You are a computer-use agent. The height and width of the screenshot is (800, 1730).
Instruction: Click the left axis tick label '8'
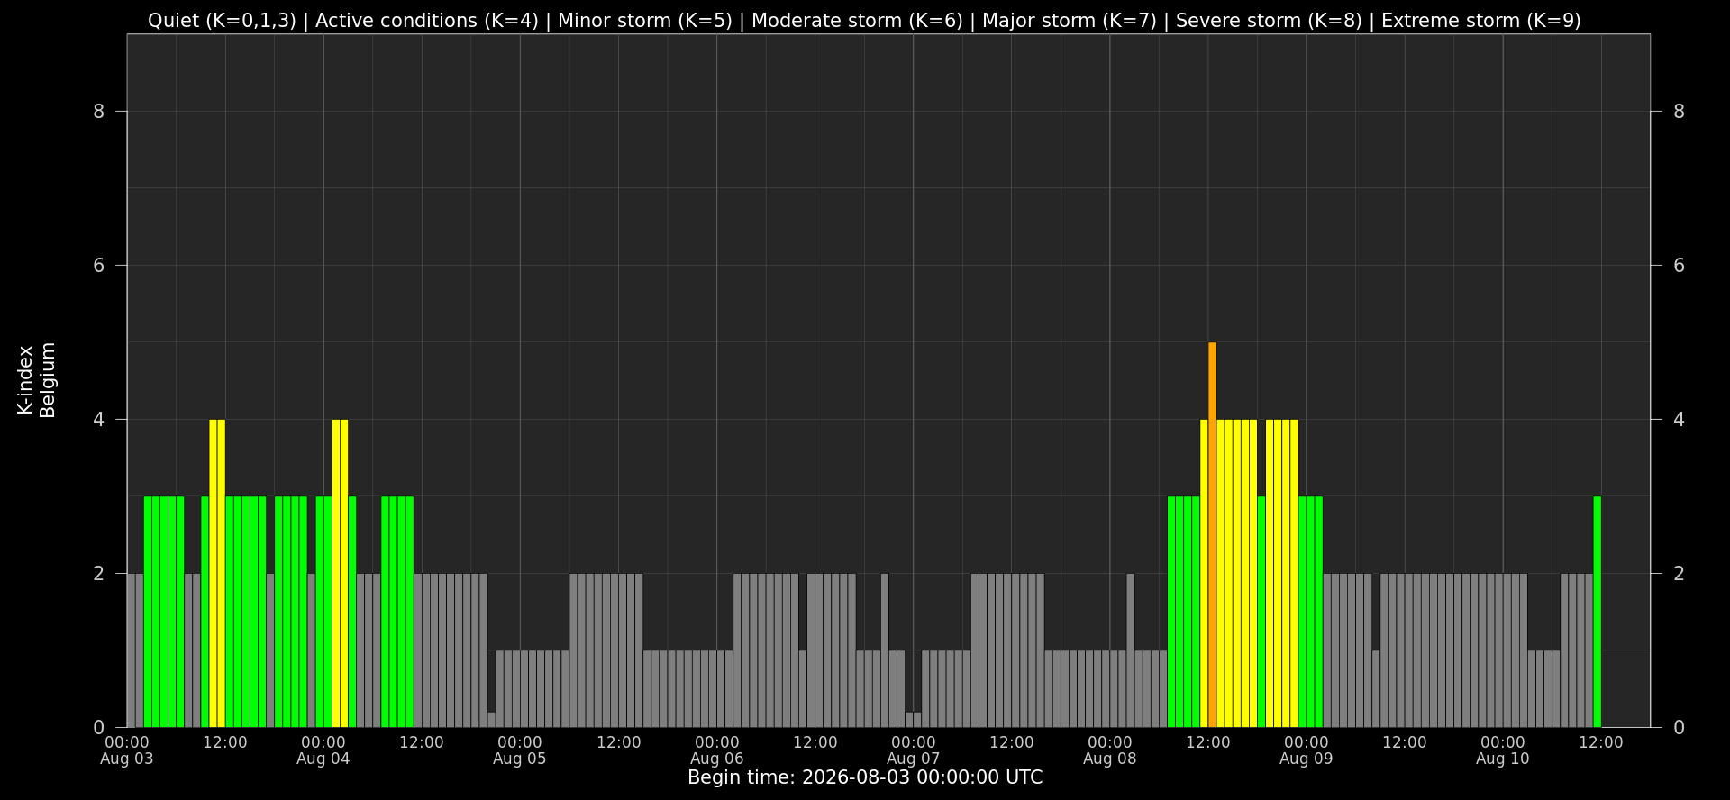click(99, 112)
